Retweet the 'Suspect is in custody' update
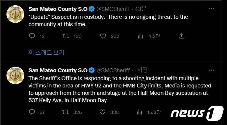Viewport: 227px width, 125px height. [x=66, y=36]
